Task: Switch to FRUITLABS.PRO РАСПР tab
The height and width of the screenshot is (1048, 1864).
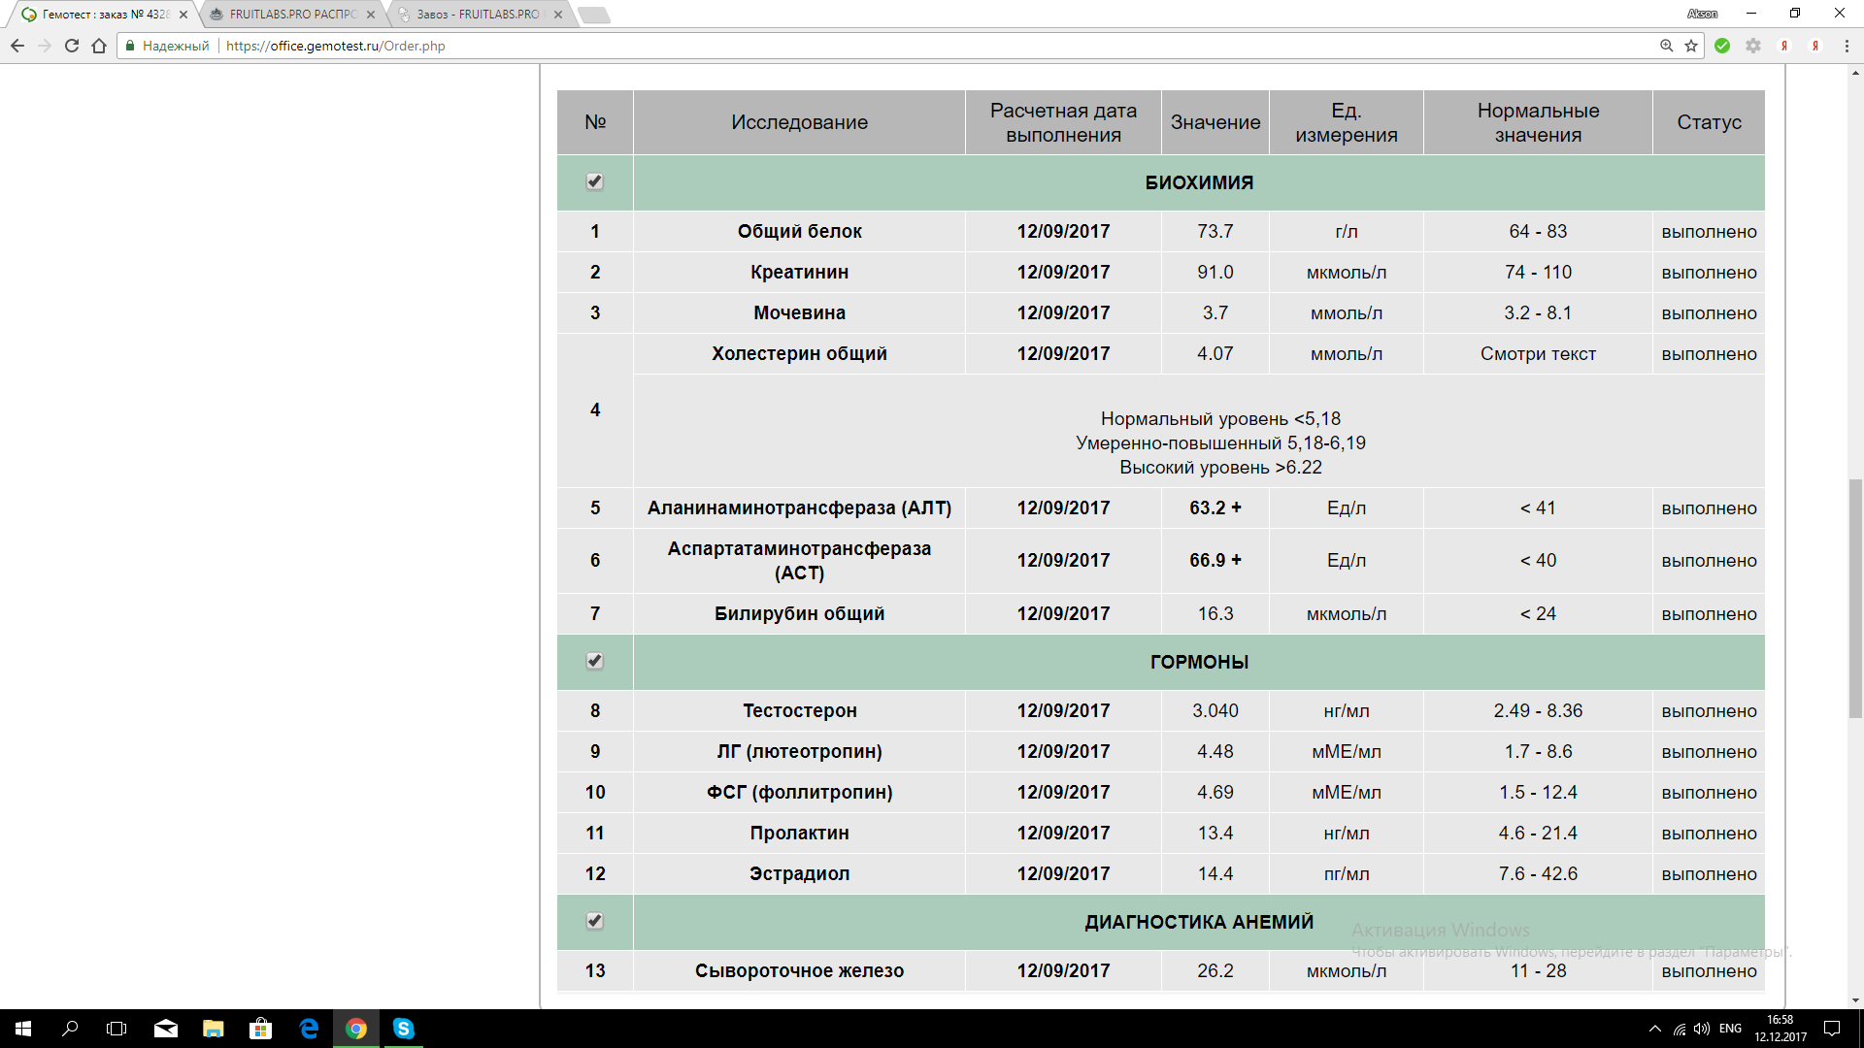Action: click(x=291, y=15)
